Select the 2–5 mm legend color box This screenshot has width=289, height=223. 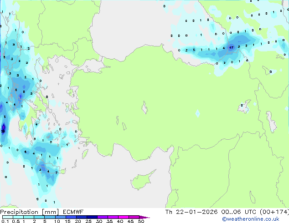[39, 217]
